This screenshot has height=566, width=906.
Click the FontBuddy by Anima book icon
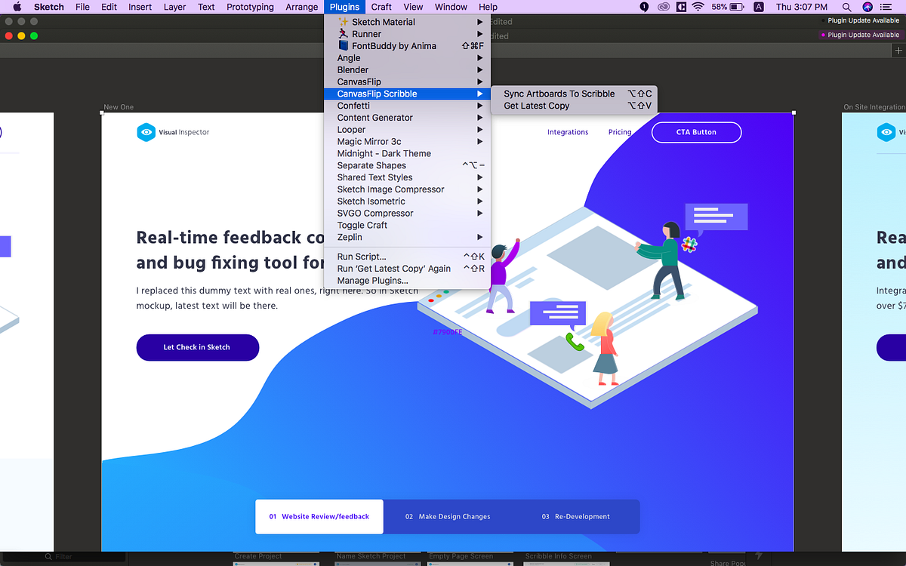pyautogui.click(x=344, y=46)
